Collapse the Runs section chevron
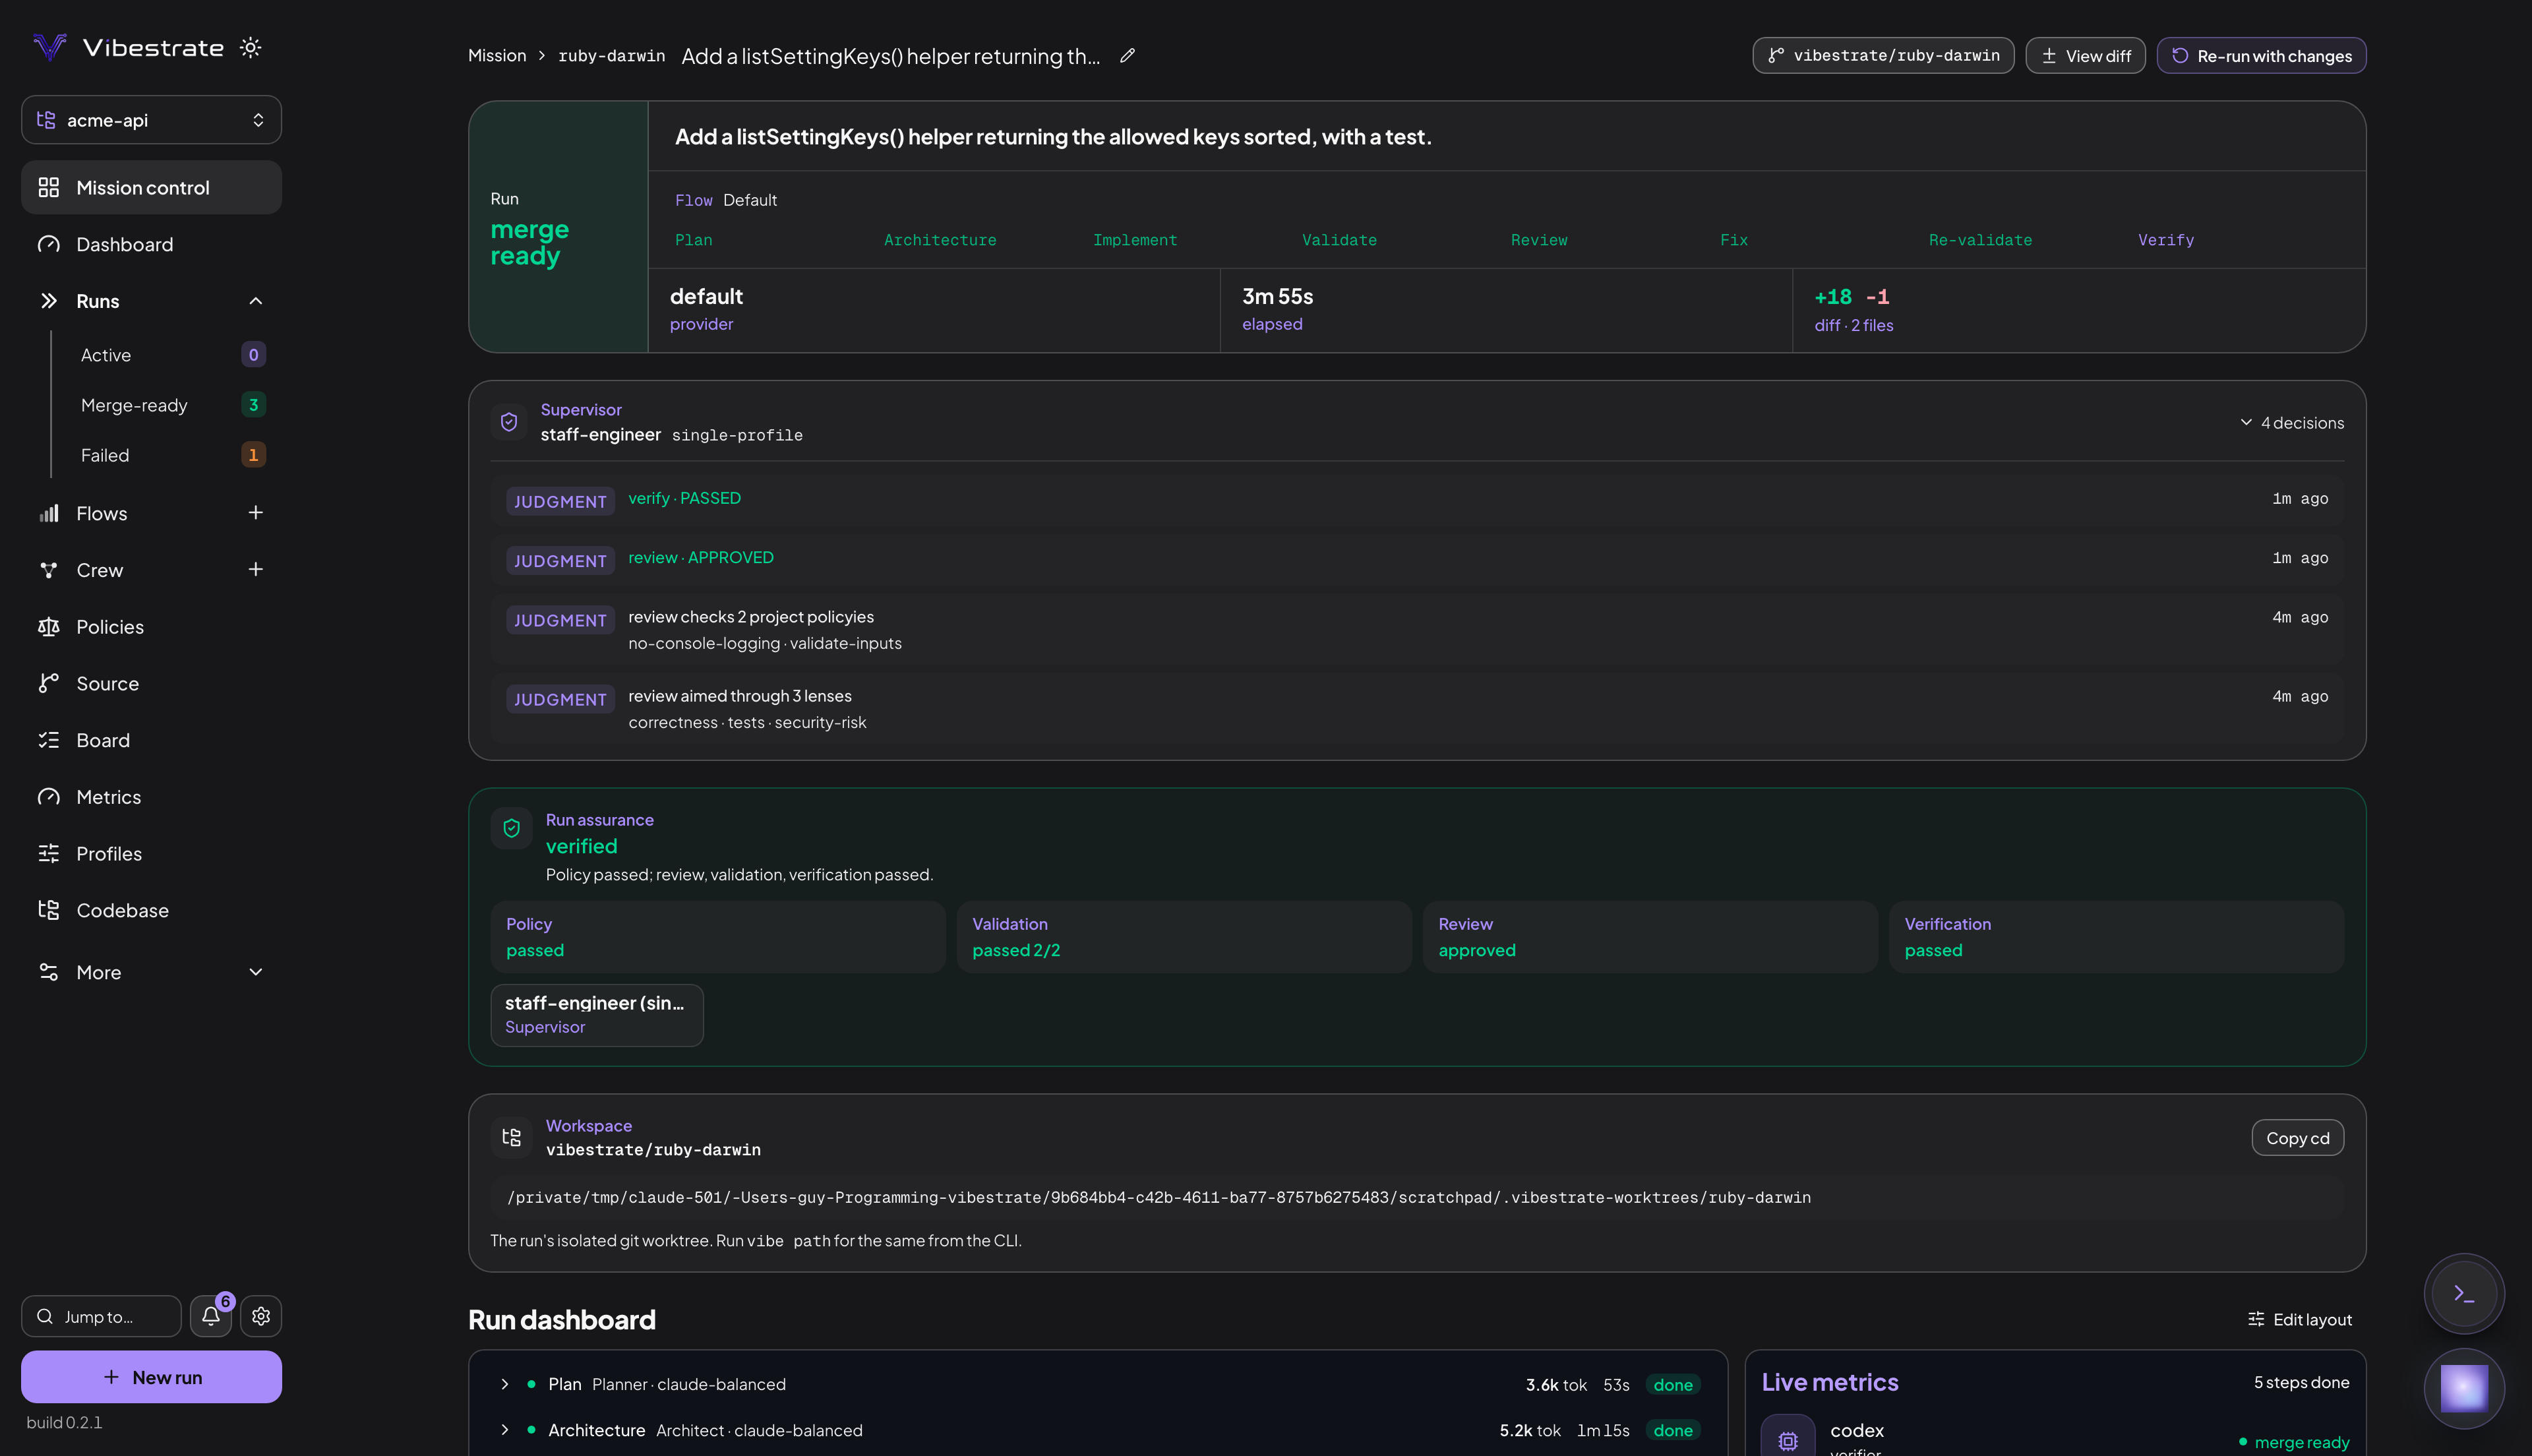This screenshot has width=2532, height=1456. (x=256, y=301)
